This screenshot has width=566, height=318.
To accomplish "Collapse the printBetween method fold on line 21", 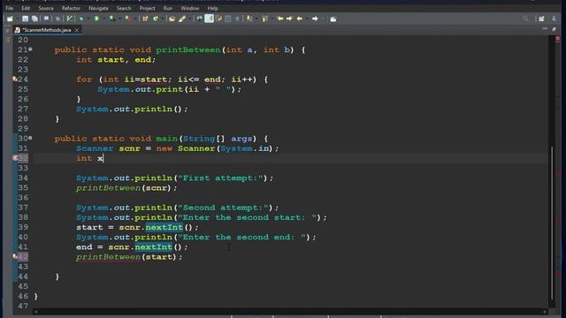I will pyautogui.click(x=30, y=49).
